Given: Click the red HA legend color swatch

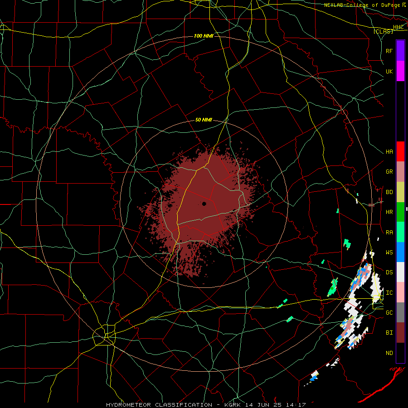Looking at the screenshot, I should [400, 151].
